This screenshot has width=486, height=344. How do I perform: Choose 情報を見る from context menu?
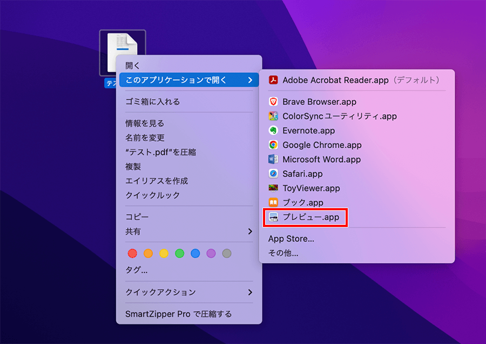point(189,123)
